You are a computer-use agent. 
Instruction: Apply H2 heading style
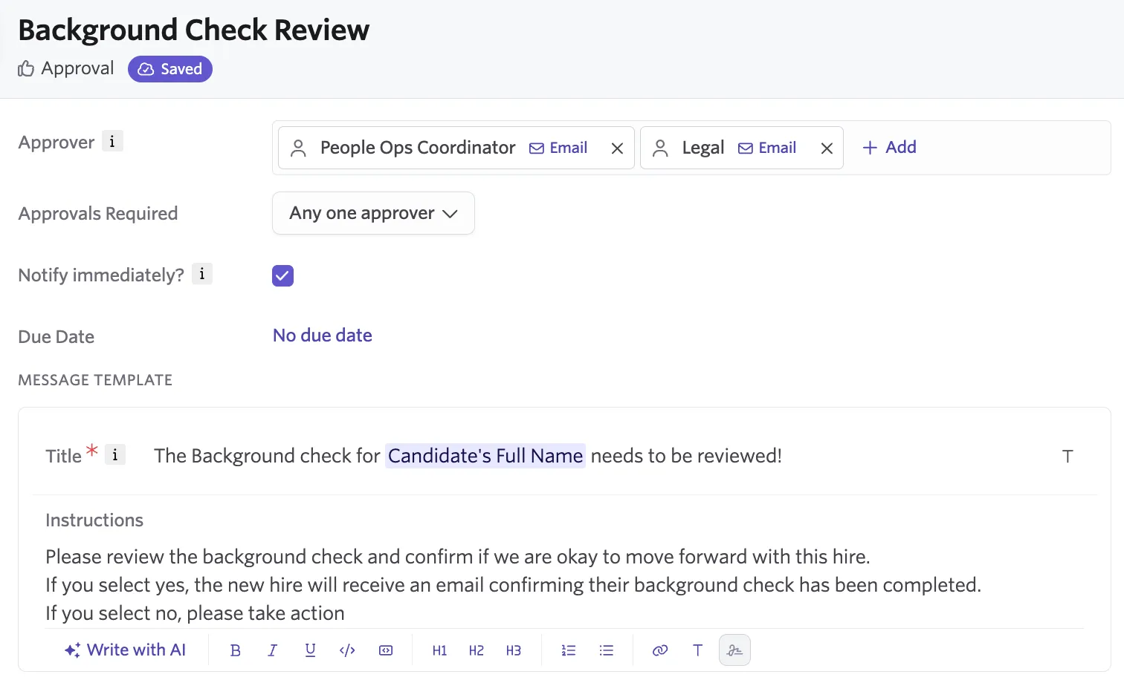(x=477, y=650)
